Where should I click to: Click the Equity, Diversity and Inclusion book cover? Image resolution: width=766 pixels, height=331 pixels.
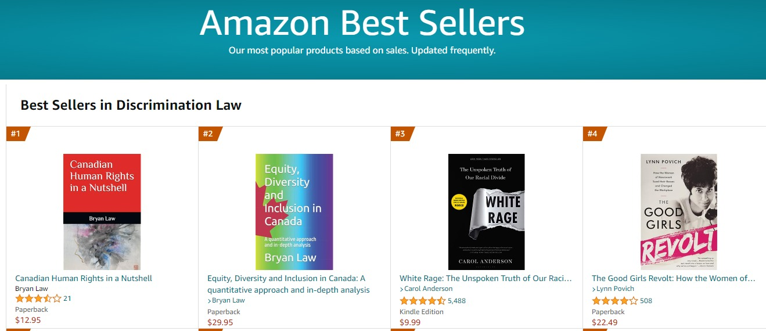click(294, 211)
